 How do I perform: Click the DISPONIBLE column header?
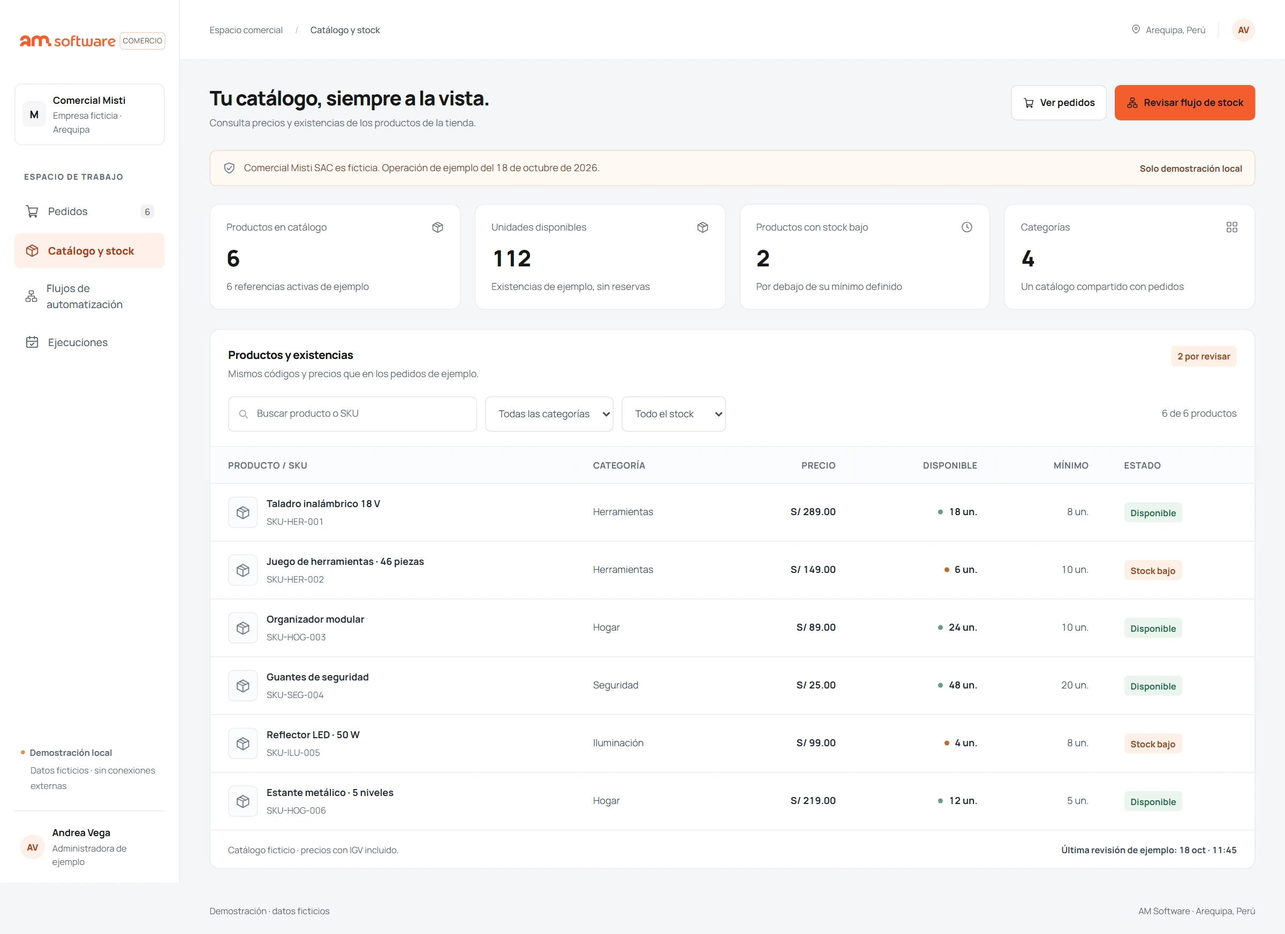click(x=950, y=465)
